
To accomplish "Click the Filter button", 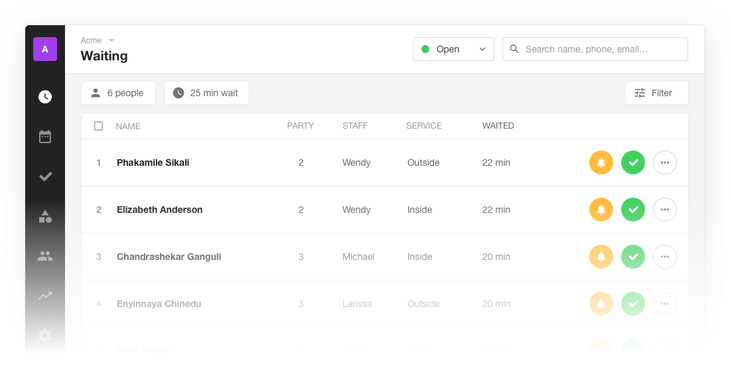I will click(x=656, y=93).
